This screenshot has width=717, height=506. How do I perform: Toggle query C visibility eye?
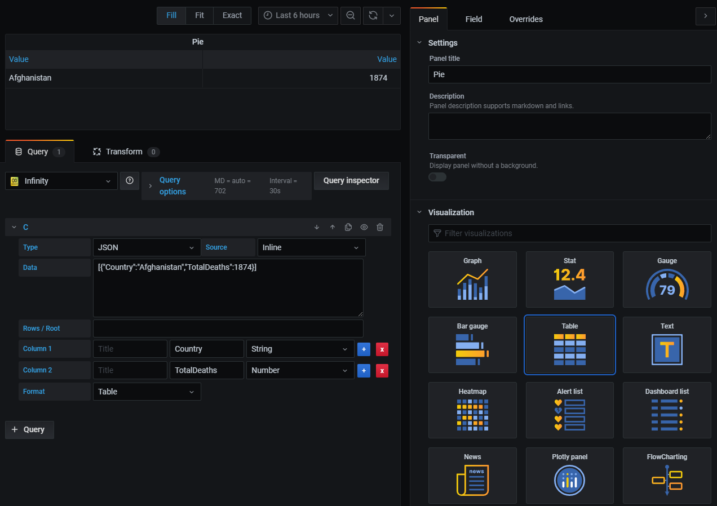(364, 227)
